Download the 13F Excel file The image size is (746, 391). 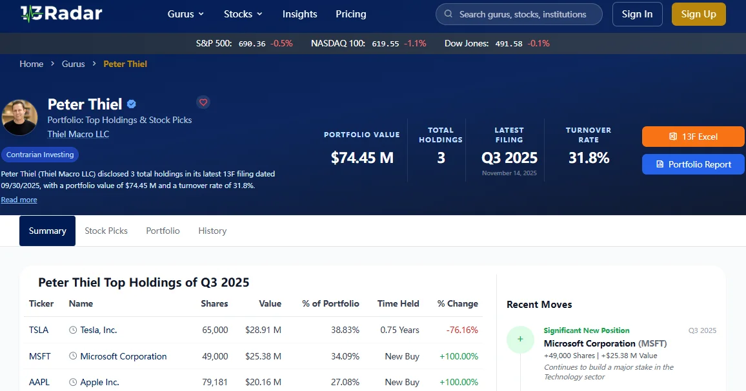point(693,137)
